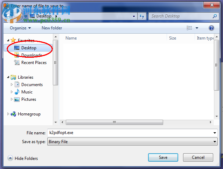This screenshot has width=223, height=169.
Task: Open the Save as type dropdown
Action: pyautogui.click(x=132, y=142)
